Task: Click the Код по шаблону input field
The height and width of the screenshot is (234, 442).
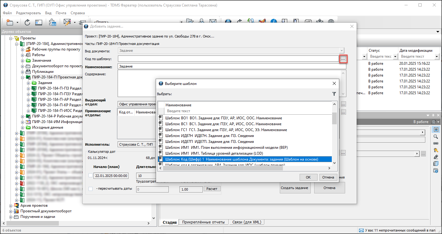Action: click(x=228, y=58)
